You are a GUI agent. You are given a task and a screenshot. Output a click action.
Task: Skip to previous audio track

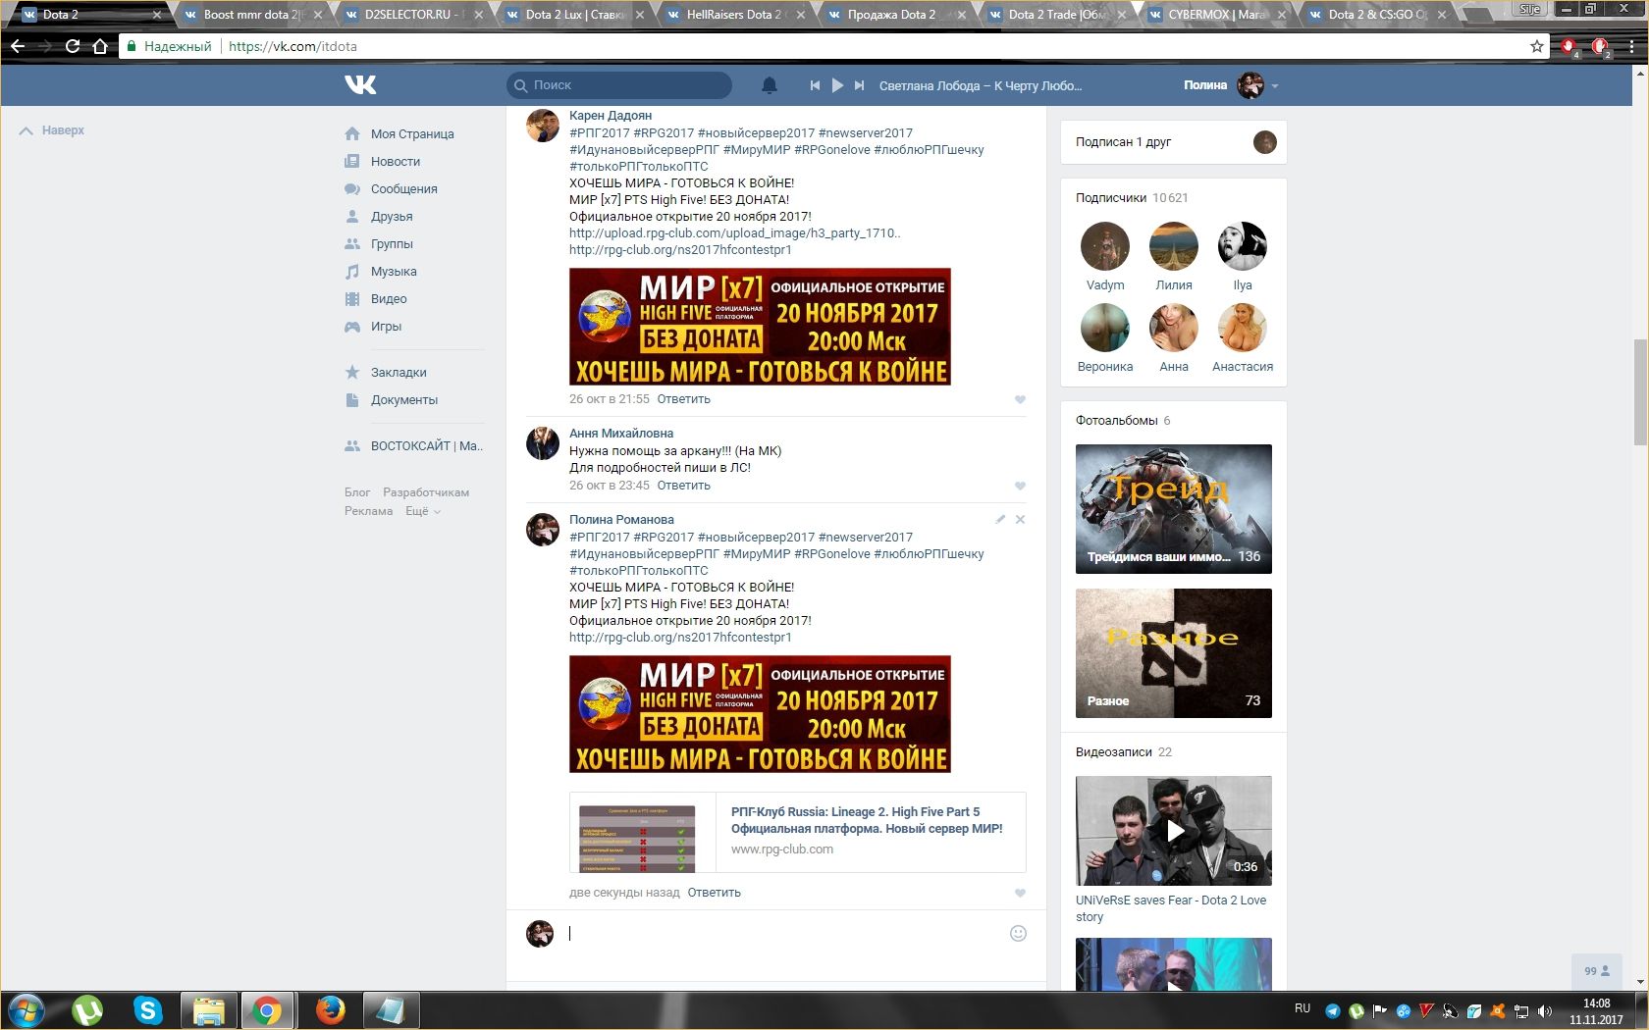click(x=815, y=85)
